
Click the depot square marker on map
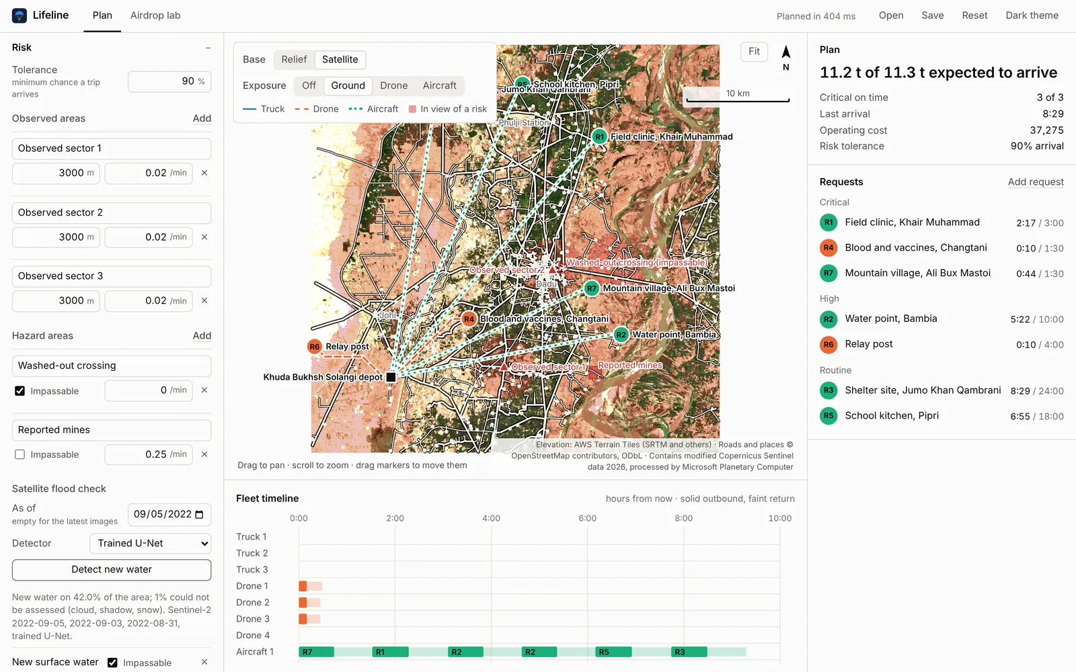[391, 377]
